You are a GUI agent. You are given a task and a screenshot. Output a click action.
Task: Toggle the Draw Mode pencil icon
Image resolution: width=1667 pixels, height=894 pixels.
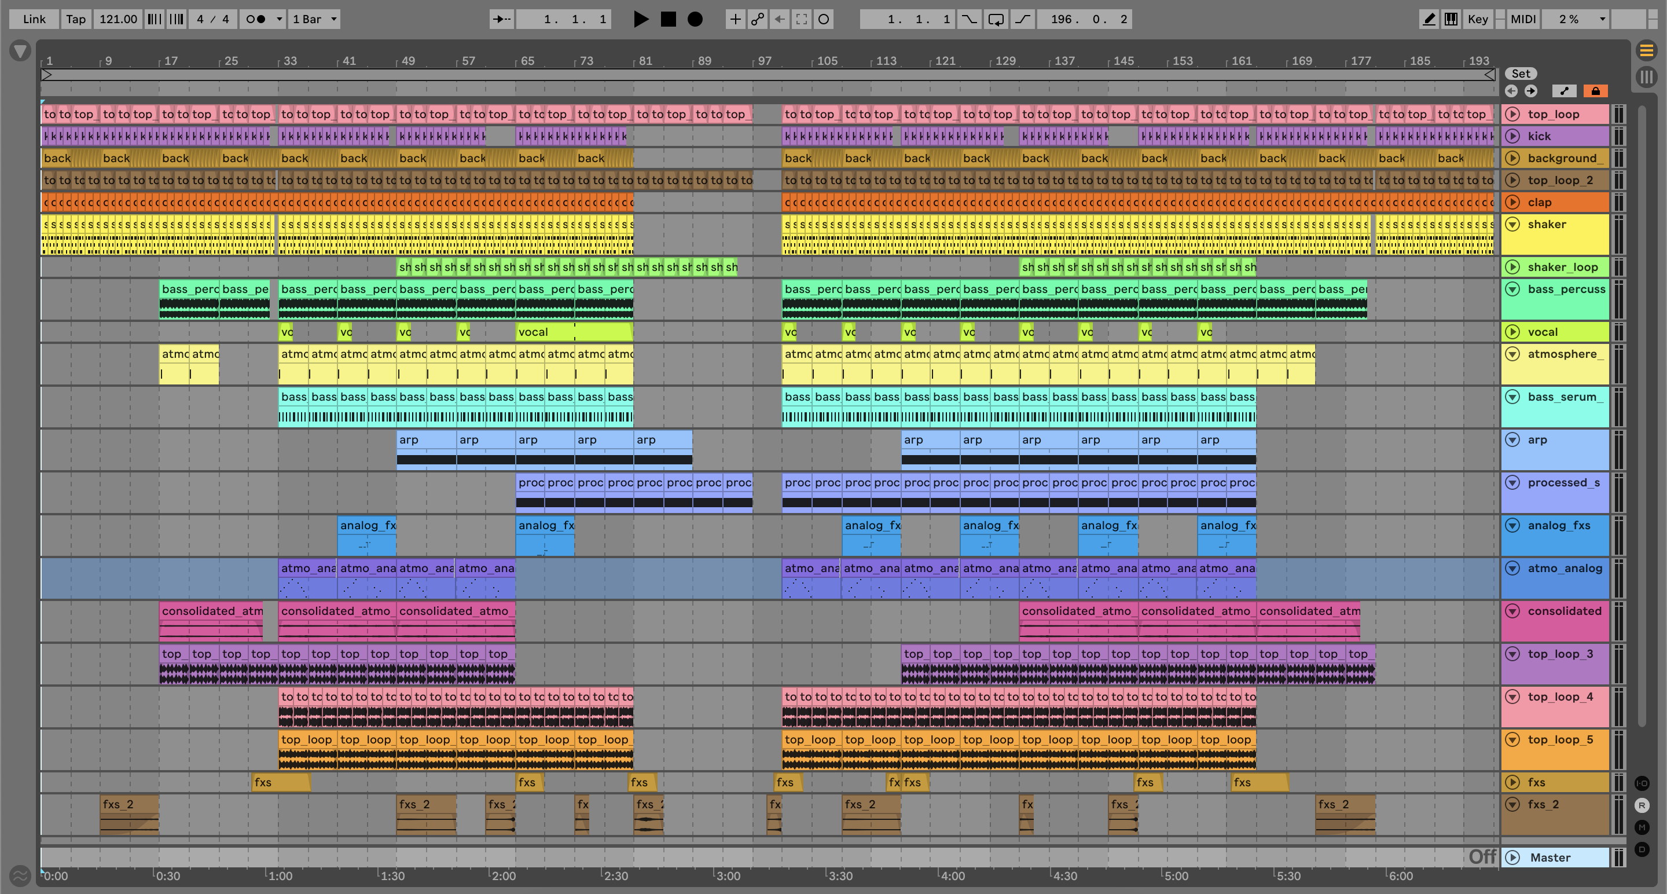click(x=1428, y=19)
